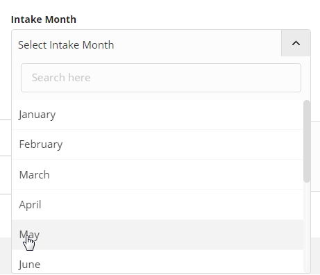Click the April list entry
320x275 pixels.
point(158,205)
